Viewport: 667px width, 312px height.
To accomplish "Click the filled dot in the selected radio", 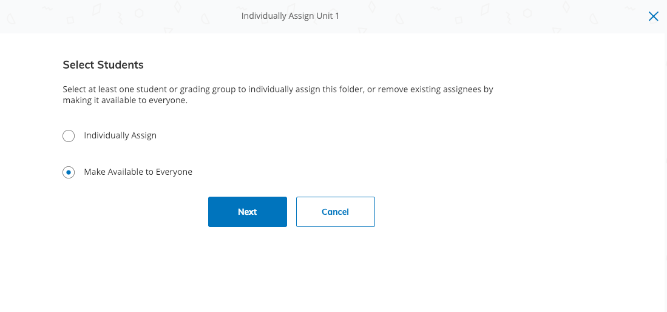I will (x=69, y=172).
